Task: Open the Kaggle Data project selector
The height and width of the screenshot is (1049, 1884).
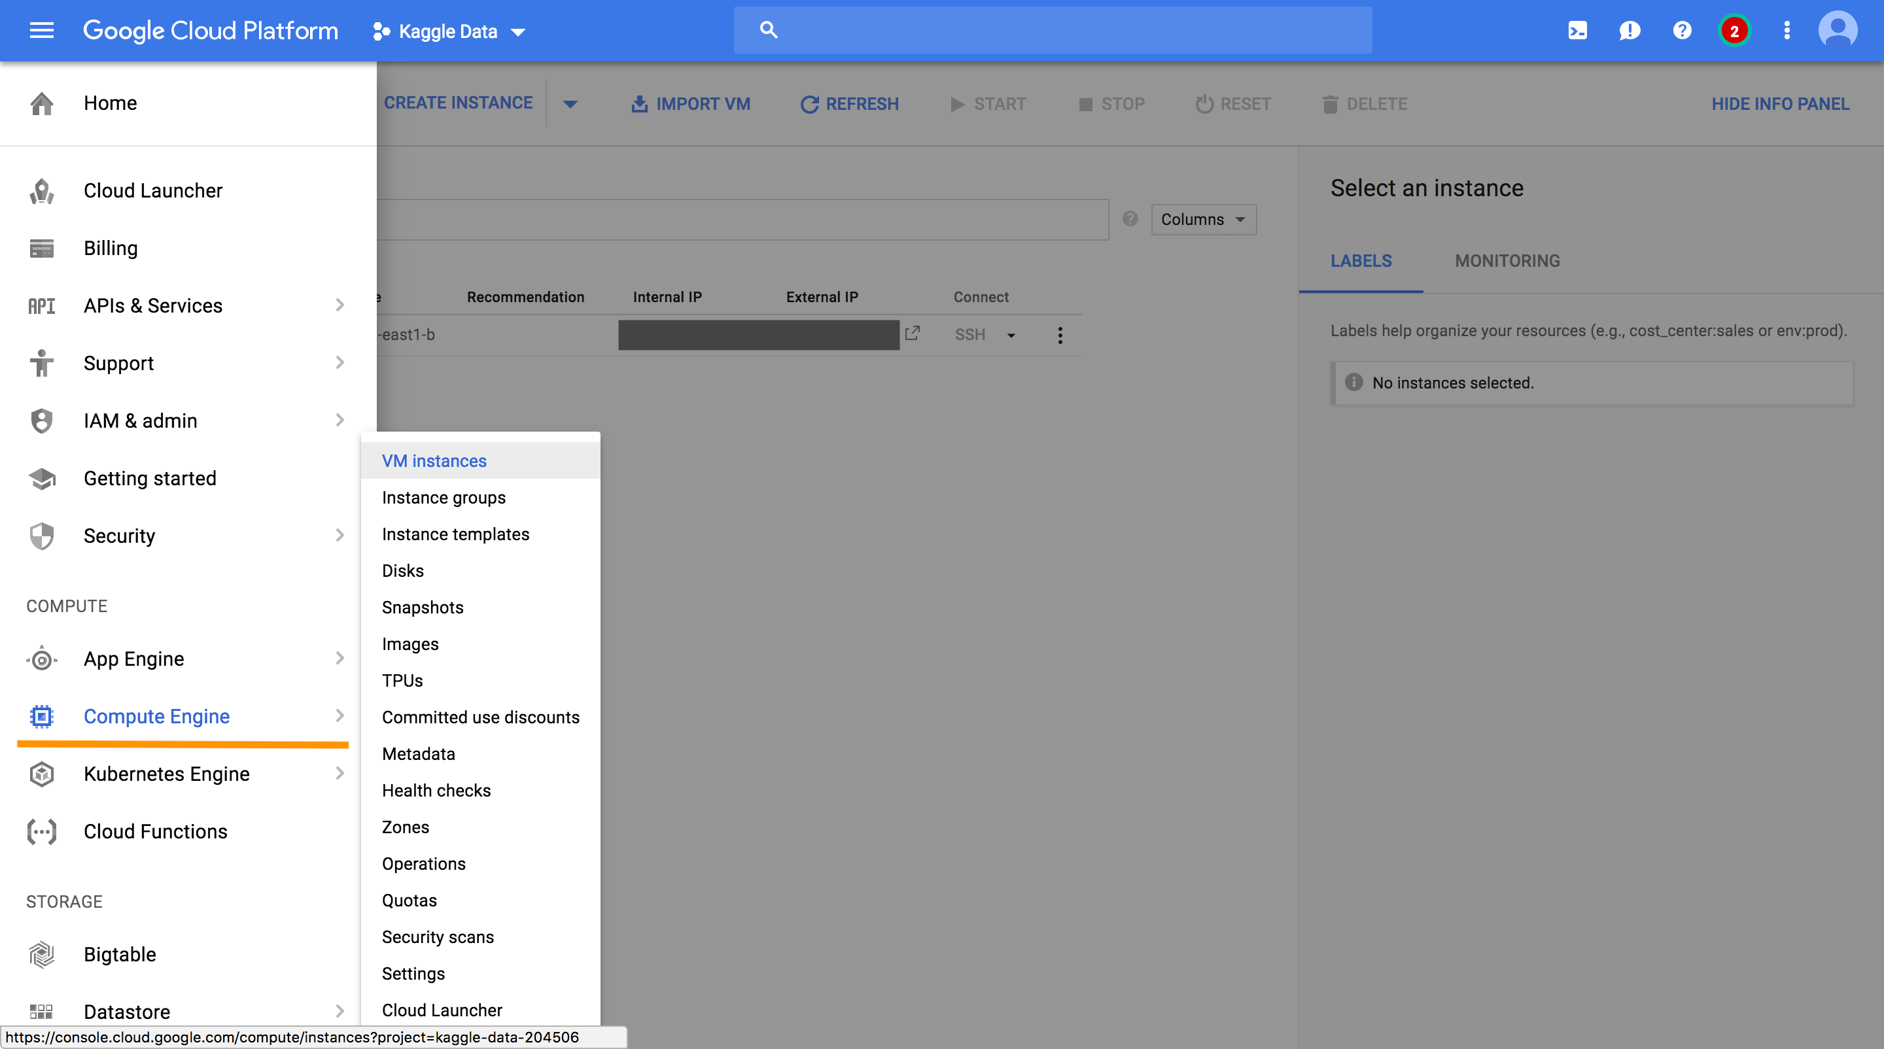Action: click(x=449, y=31)
